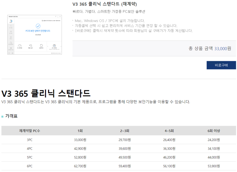This screenshot has height=172, width=237.
Task: Select the 가격표 section heading
Action: [x=11, y=116]
